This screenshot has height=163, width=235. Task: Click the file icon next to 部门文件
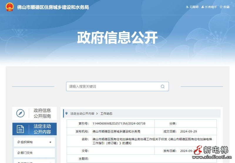19,153
